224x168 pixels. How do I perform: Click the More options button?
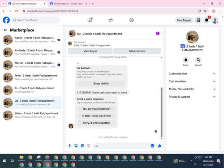coord(137,51)
